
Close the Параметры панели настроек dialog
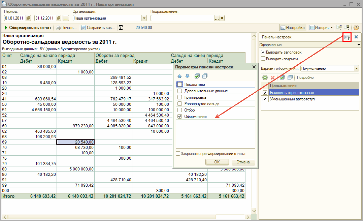[x=254, y=67]
